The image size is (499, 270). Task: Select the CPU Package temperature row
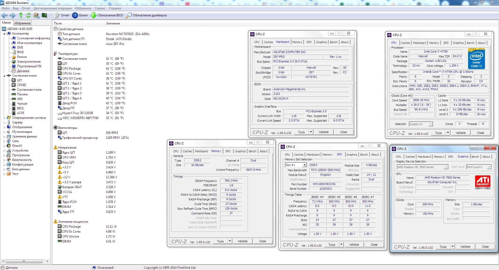[91, 69]
